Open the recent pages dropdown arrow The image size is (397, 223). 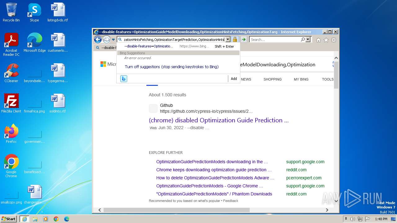click(114, 40)
